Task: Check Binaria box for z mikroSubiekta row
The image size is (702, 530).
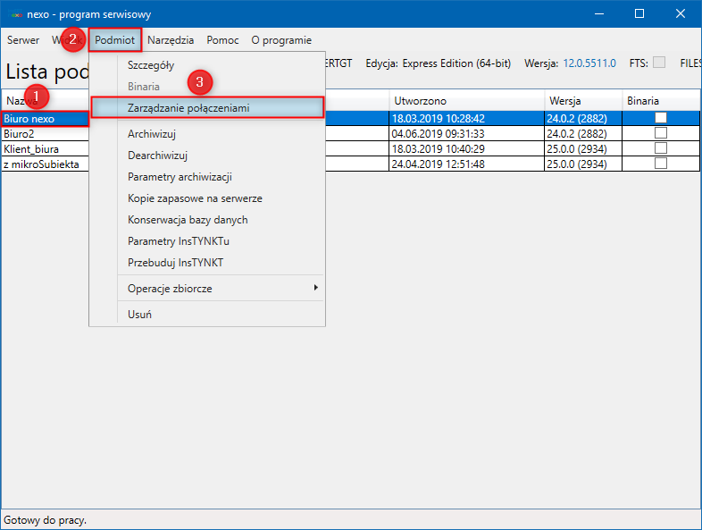Action: pos(661,164)
